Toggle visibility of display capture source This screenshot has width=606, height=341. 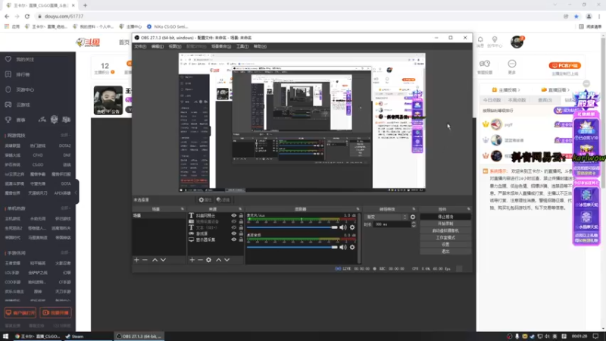pyautogui.click(x=234, y=239)
